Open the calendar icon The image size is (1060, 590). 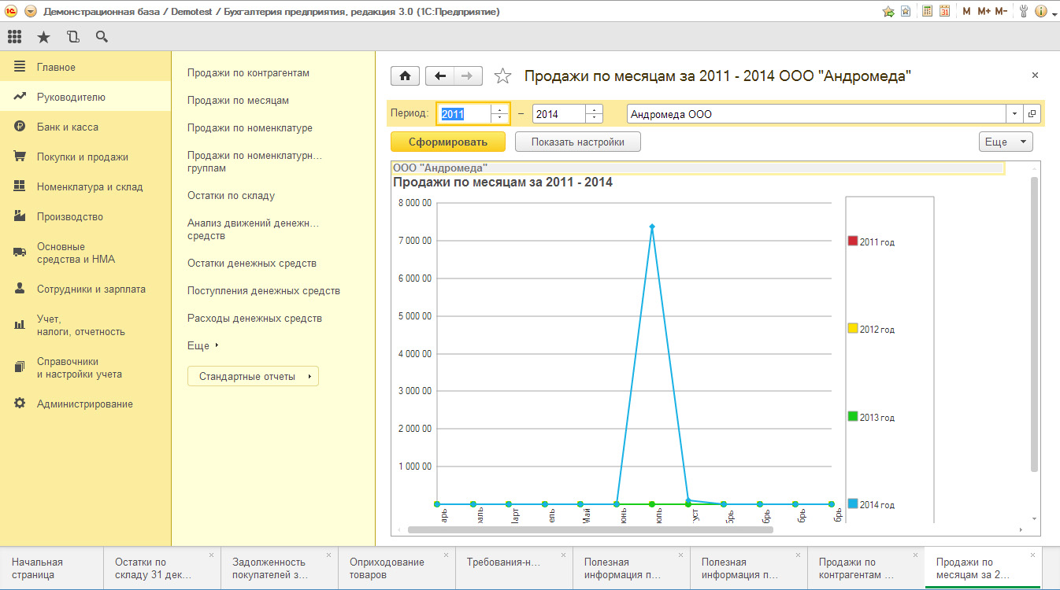coord(944,12)
